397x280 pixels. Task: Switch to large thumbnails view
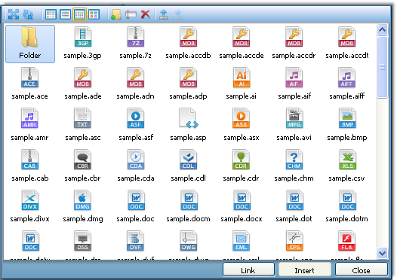tap(94, 14)
